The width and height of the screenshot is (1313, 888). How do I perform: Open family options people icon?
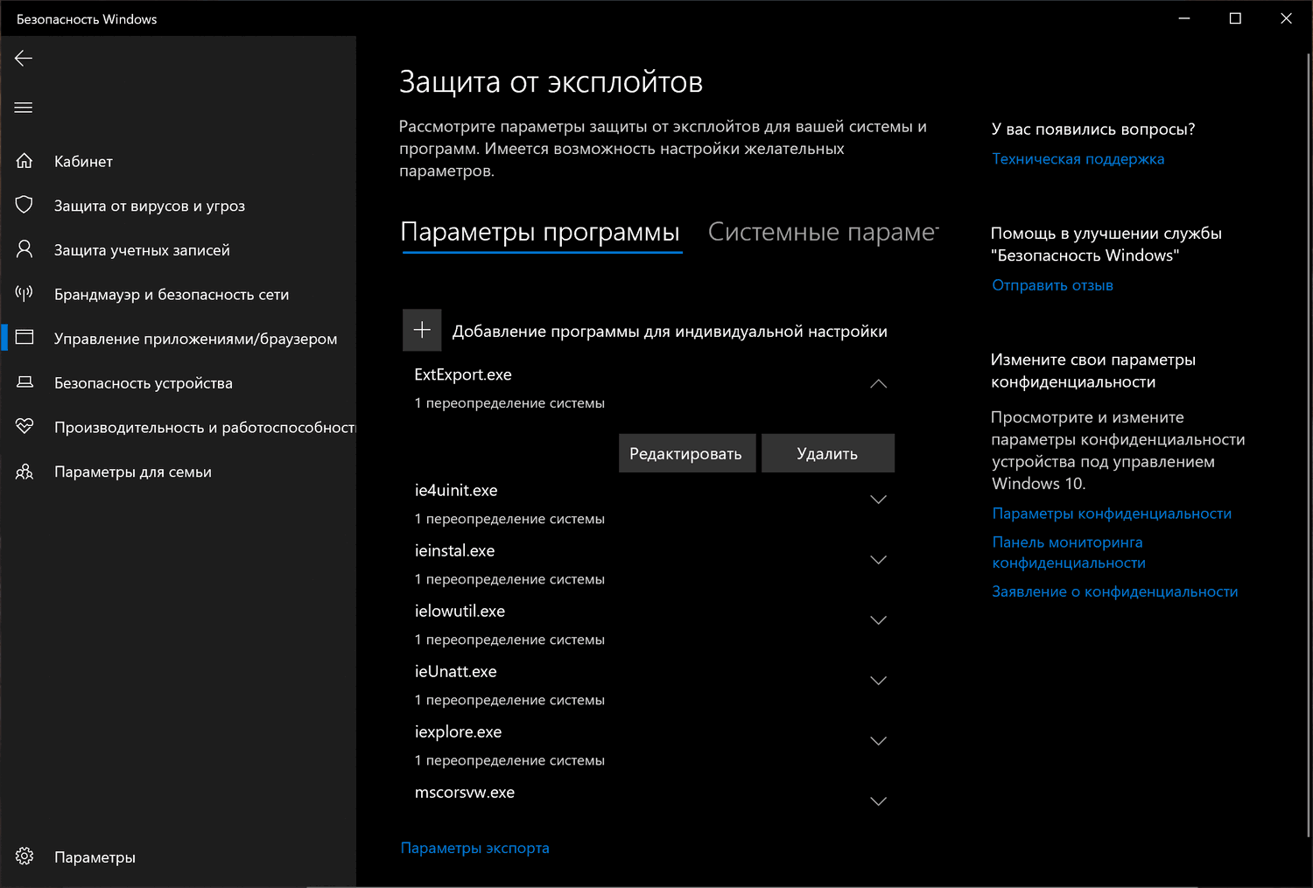point(25,472)
